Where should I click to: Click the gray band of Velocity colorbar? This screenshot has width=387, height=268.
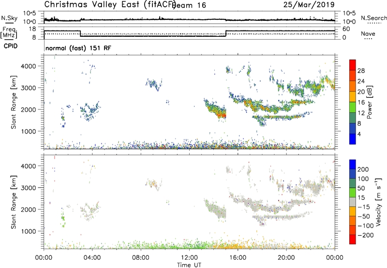[353, 202]
